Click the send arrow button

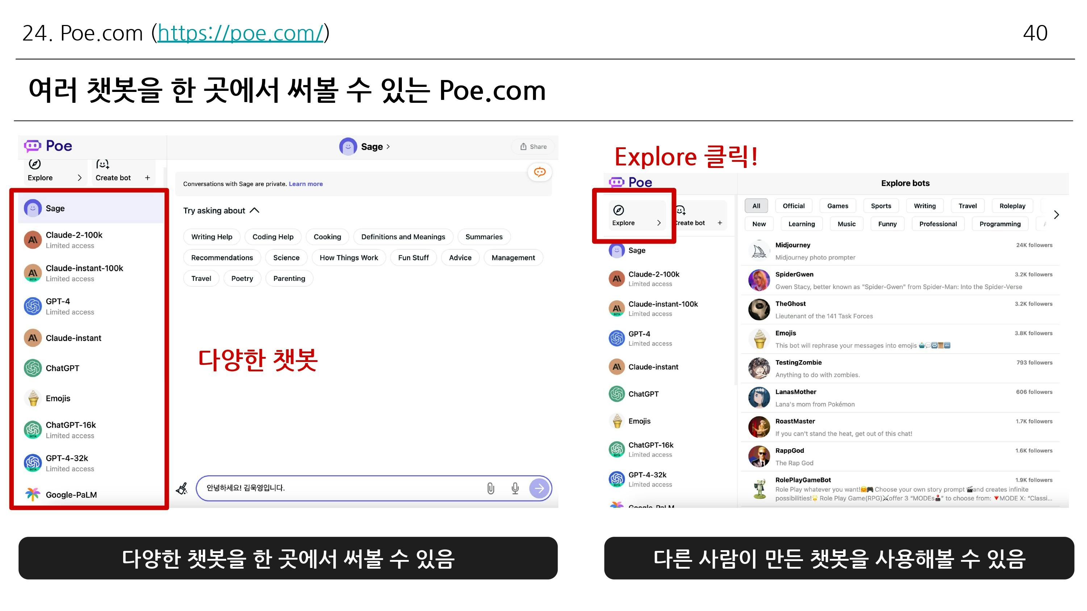[539, 488]
